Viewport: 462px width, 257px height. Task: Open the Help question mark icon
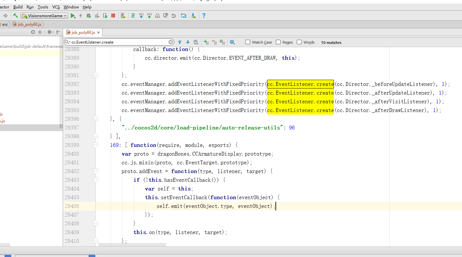[x=204, y=15]
